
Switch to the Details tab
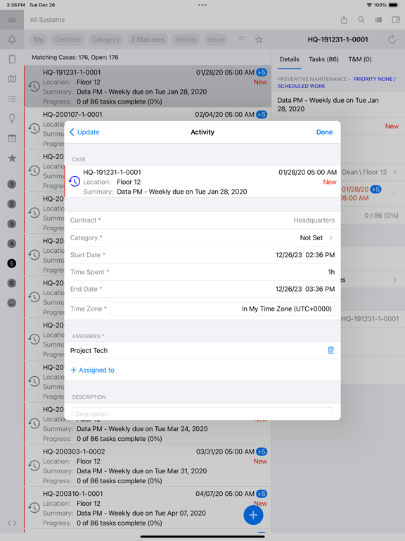click(289, 59)
